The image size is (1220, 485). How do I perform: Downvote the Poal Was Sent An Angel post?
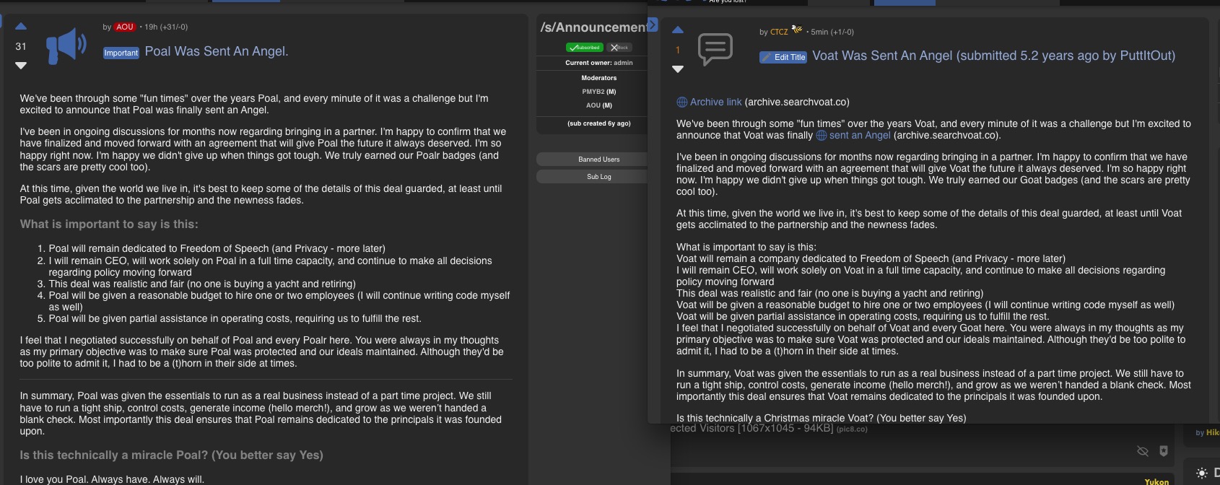point(21,66)
